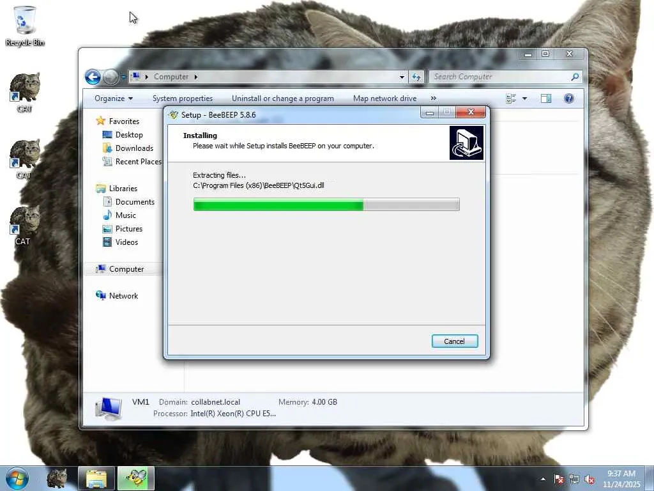Click the Network icon in sidebar
The height and width of the screenshot is (491, 654).
click(100, 295)
